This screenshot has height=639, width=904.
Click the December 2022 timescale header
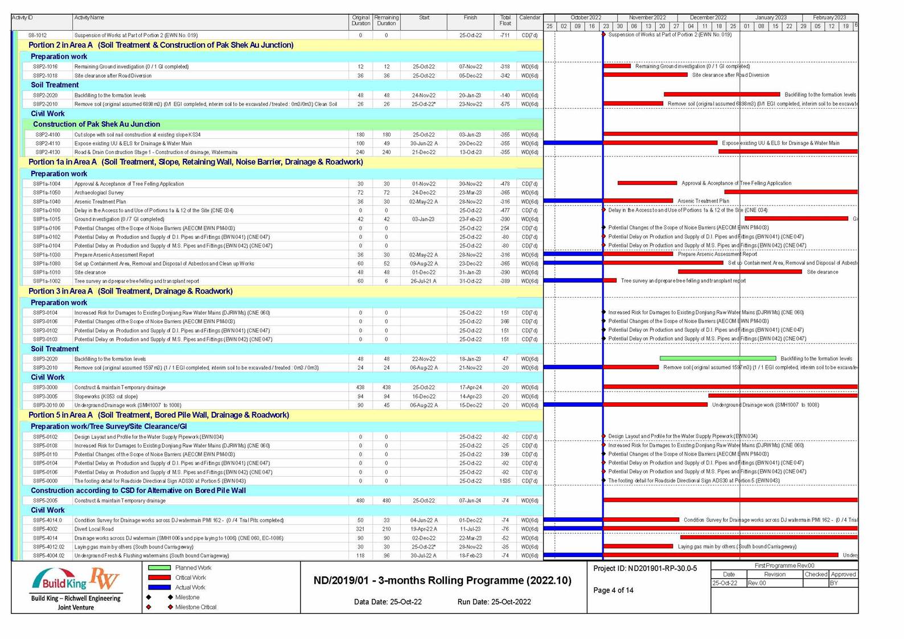tap(708, 18)
